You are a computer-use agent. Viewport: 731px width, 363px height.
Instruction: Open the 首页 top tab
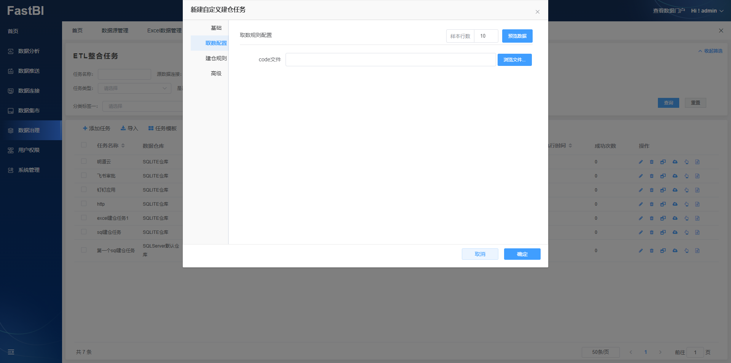[77, 30]
